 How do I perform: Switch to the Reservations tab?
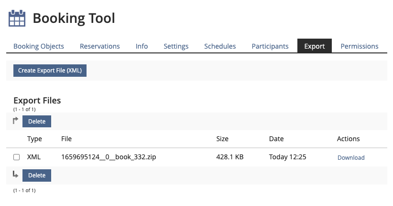[x=100, y=46]
